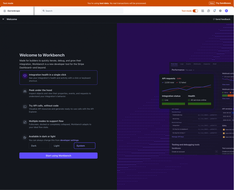This screenshot has width=236, height=190.
Task: Select the Light theme option
Action: (x=62, y=146)
